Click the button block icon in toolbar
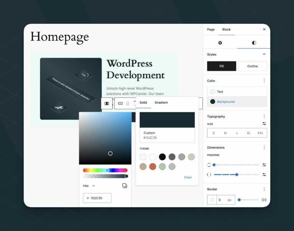Screen dimensions: 294x231 click(x=120, y=103)
